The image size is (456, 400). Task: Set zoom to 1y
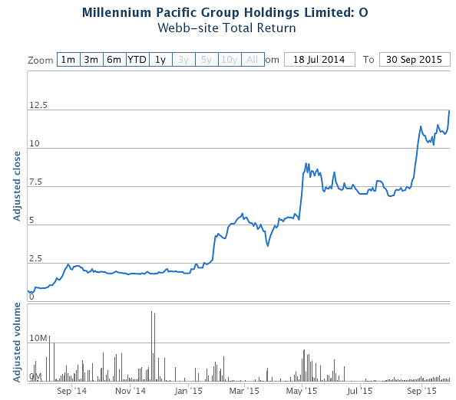(x=160, y=60)
